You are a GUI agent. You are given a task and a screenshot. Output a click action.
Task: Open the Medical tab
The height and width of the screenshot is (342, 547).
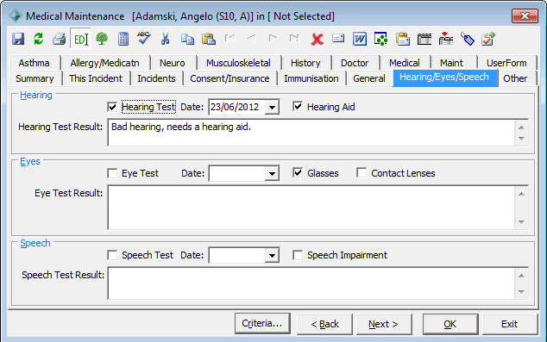point(405,63)
